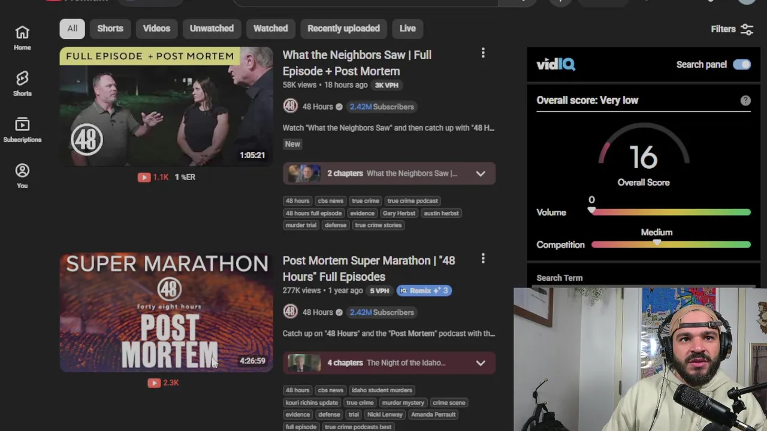Click the 2.3K YouTube stat icon under second thumbnail
Screen dimensions: 767x431
(154, 383)
